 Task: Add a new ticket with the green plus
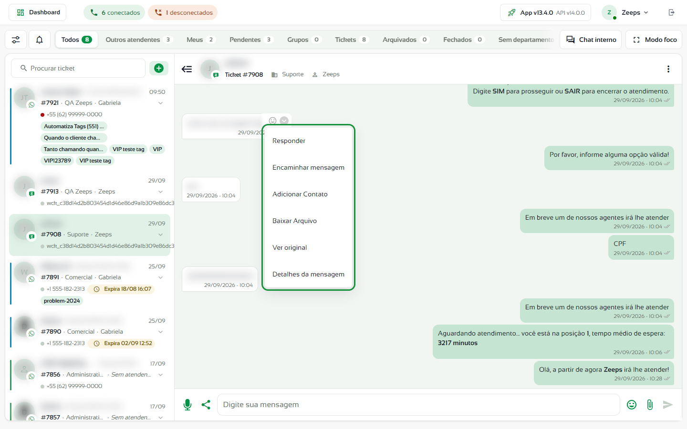[159, 68]
